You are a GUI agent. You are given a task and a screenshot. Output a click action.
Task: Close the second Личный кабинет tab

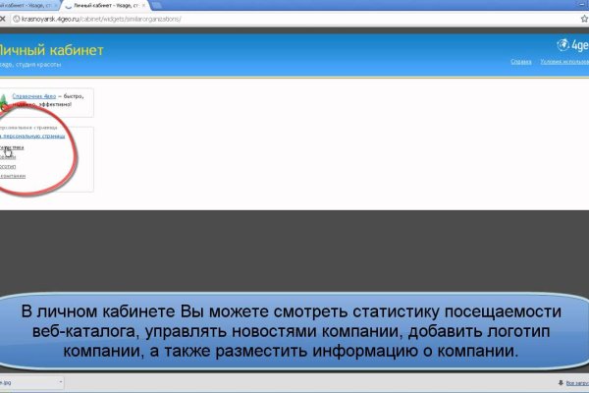coord(144,5)
